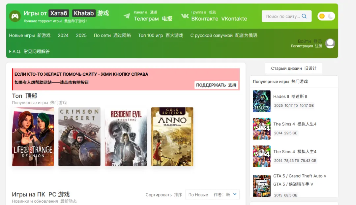Click the sun icon for light theme

tap(322, 16)
